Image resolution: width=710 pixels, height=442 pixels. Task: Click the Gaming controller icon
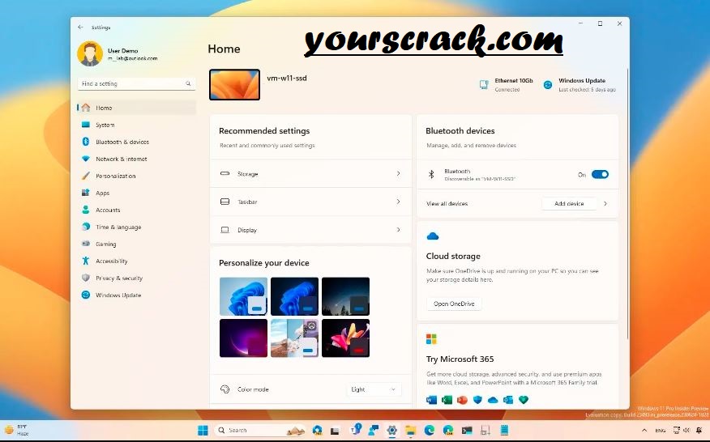(x=86, y=244)
